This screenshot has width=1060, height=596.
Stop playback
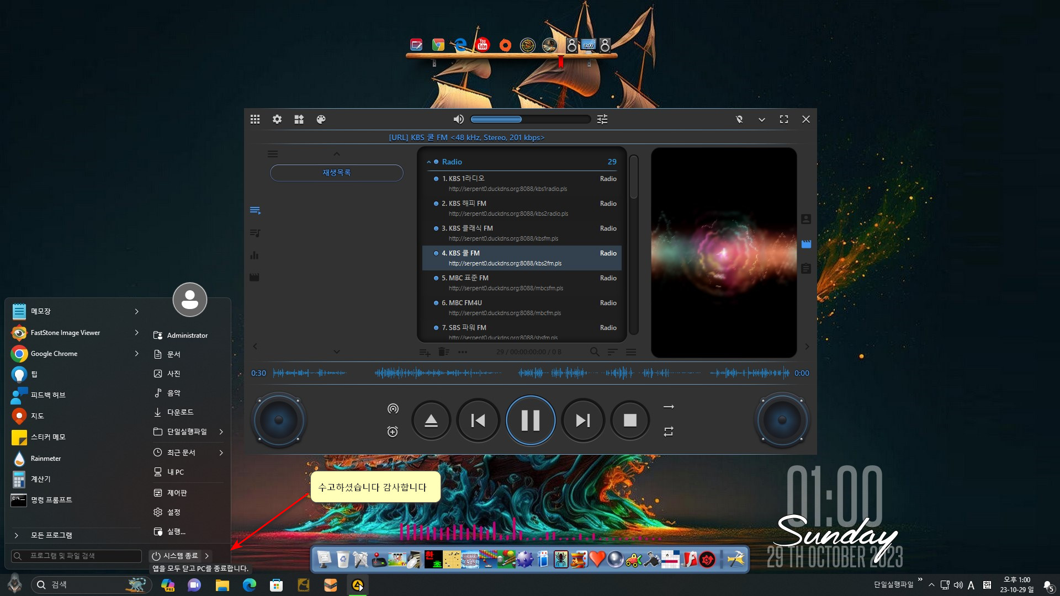630,421
